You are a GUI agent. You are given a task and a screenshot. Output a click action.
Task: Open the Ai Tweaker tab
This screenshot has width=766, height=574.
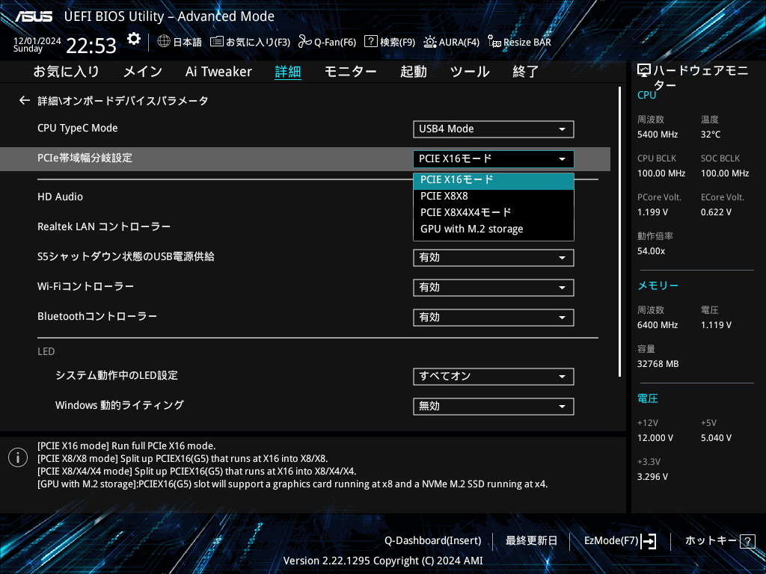[218, 72]
